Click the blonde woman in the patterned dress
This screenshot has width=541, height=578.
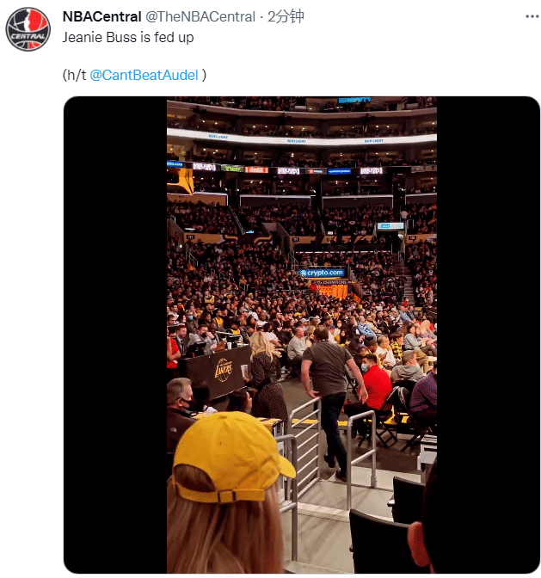click(x=265, y=378)
